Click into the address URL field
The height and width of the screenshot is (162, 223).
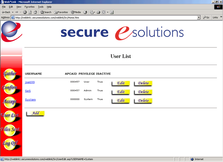(x=106, y=18)
